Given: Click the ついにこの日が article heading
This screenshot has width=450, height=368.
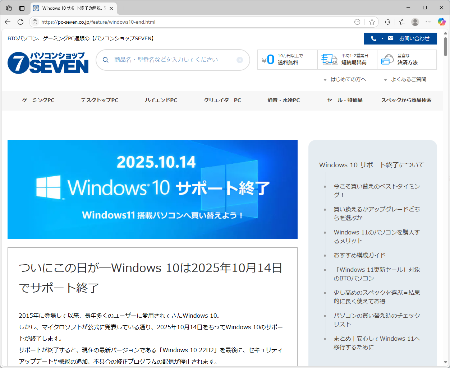Looking at the screenshot, I should pyautogui.click(x=151, y=278).
